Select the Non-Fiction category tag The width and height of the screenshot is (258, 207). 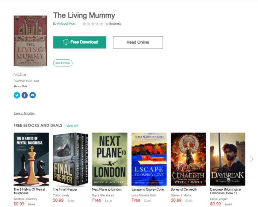[63, 63]
